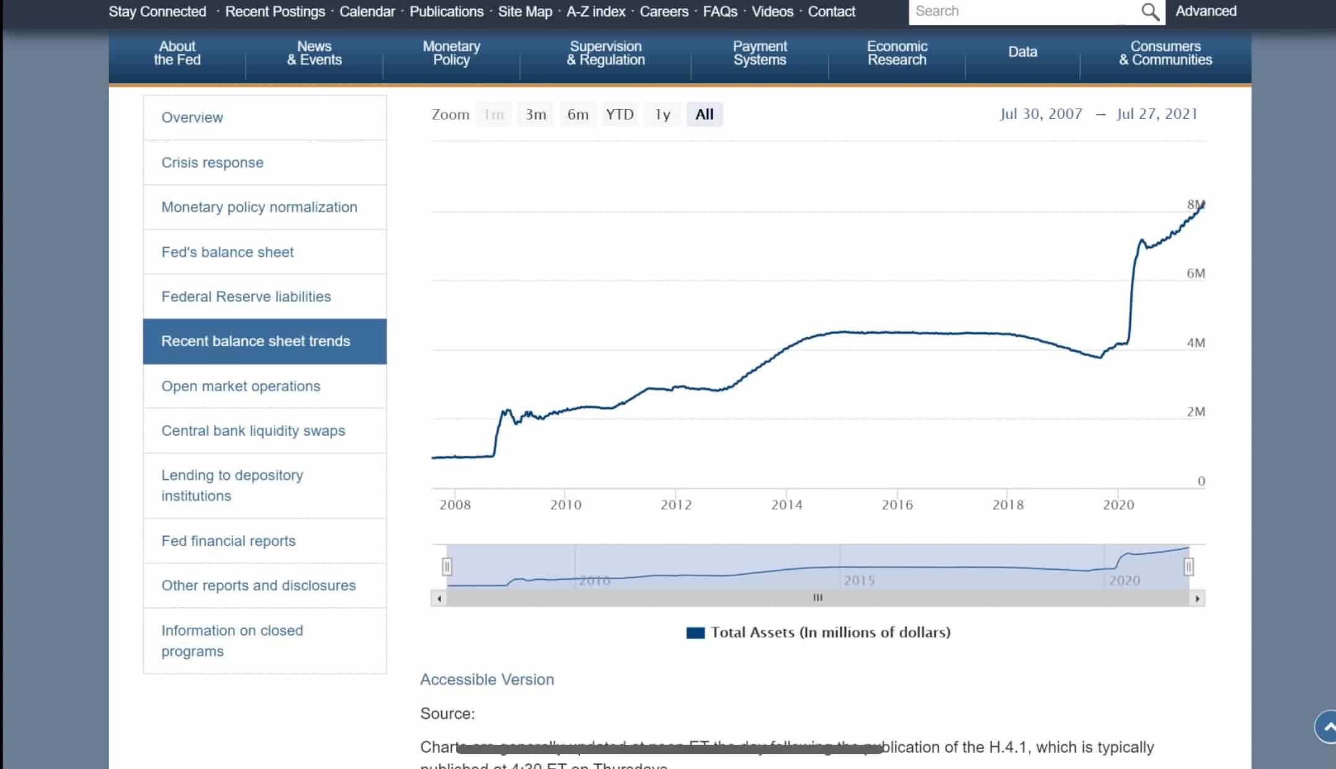Click the navigator scrollbar center grip
Image resolution: width=1336 pixels, height=769 pixels.
point(818,598)
